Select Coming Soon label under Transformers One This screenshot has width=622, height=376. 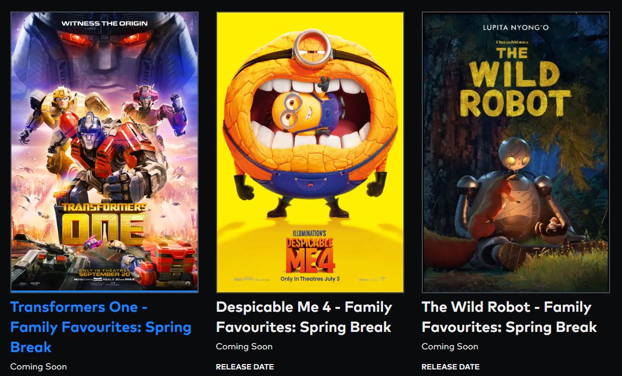[39, 367]
